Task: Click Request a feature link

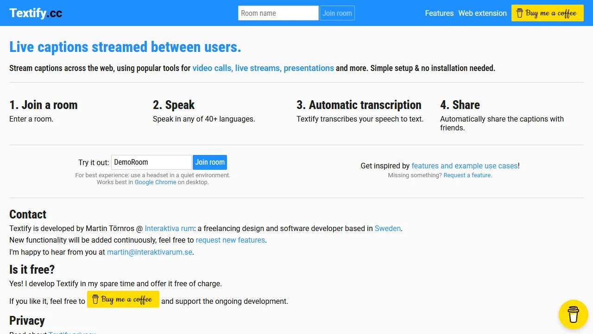Action: (x=467, y=175)
